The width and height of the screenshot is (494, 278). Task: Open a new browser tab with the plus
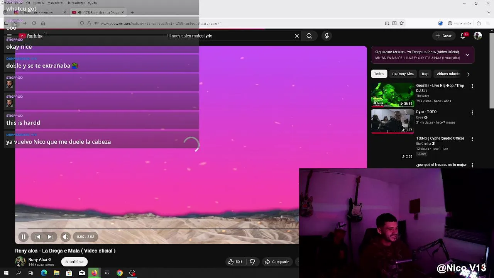point(132,12)
